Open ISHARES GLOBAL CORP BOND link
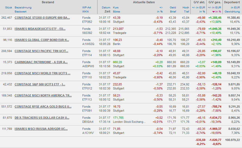The height and width of the screenshot is (148, 242). pos(42,40)
